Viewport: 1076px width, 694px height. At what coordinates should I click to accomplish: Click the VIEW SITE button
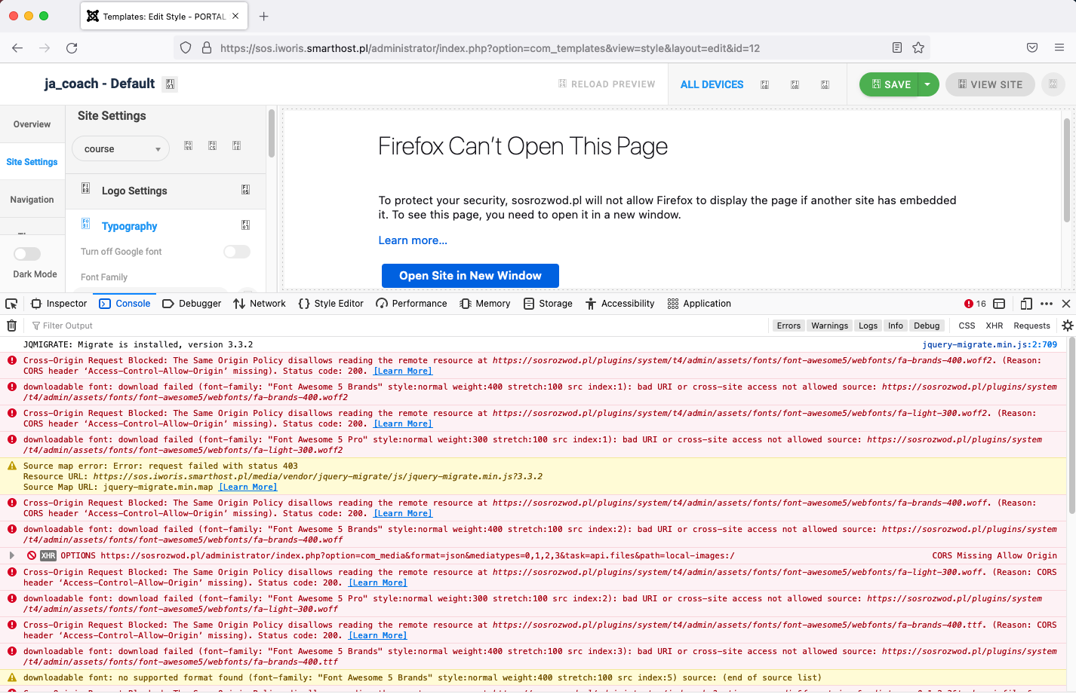pyautogui.click(x=990, y=84)
